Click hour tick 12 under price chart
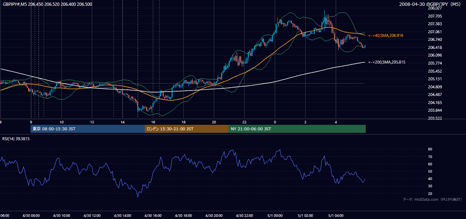This screenshot has height=219, width=466. click(92, 122)
